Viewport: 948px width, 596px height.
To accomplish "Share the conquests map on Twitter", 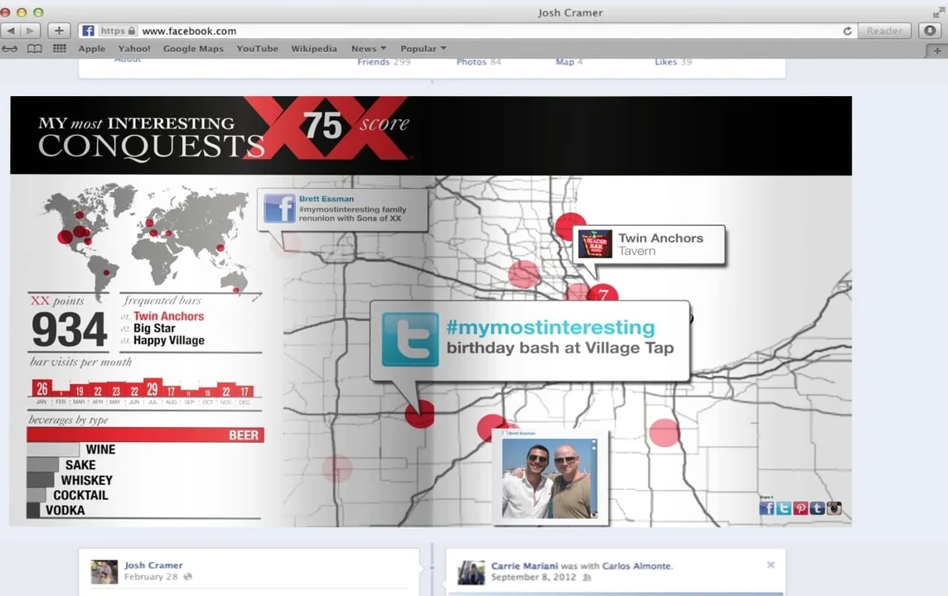I will tap(782, 508).
